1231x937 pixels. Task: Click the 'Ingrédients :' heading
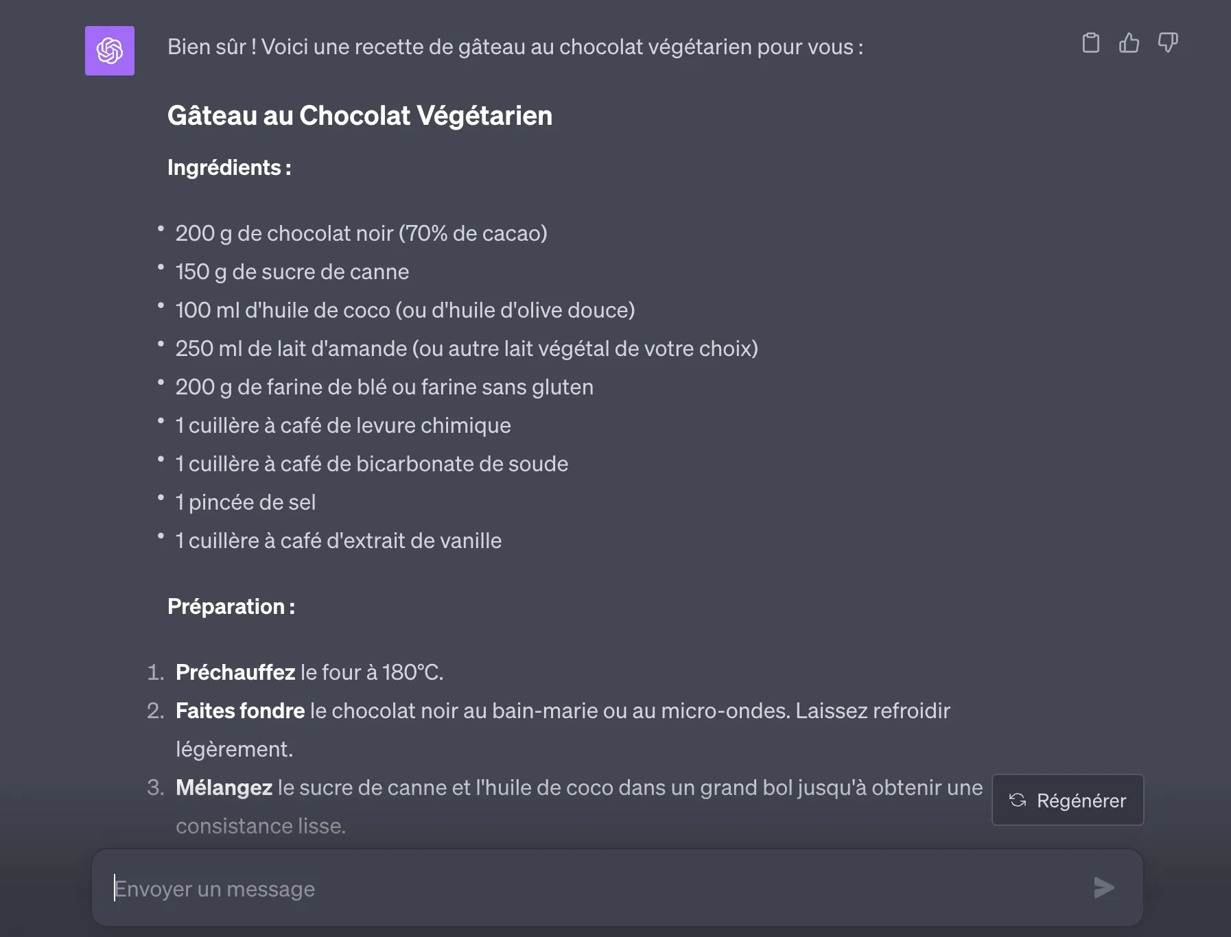click(229, 168)
